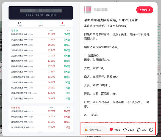Click the 28.99% yearly return
The image size is (161, 137).
click(52, 88)
